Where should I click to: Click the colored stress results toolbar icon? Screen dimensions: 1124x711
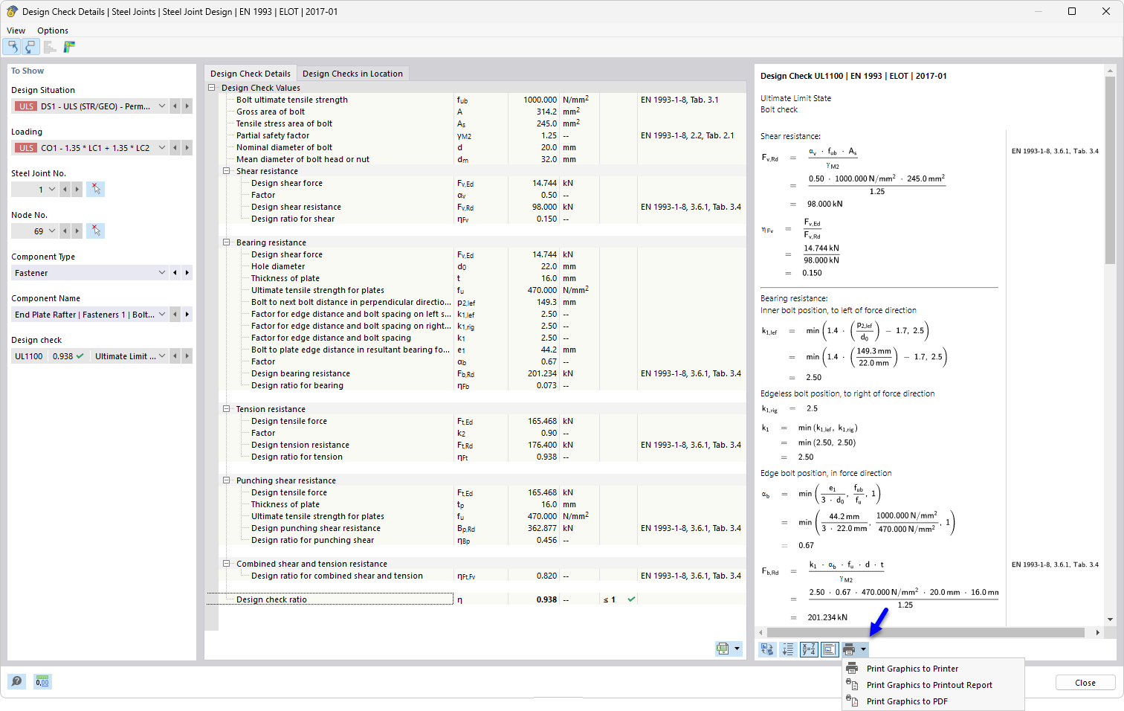[x=69, y=47]
